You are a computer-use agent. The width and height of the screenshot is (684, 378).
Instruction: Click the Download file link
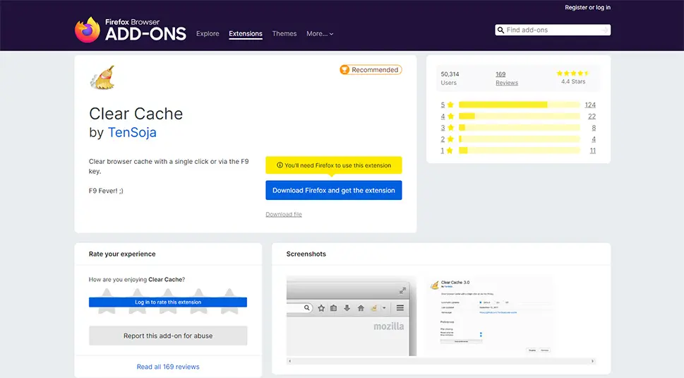pos(284,214)
